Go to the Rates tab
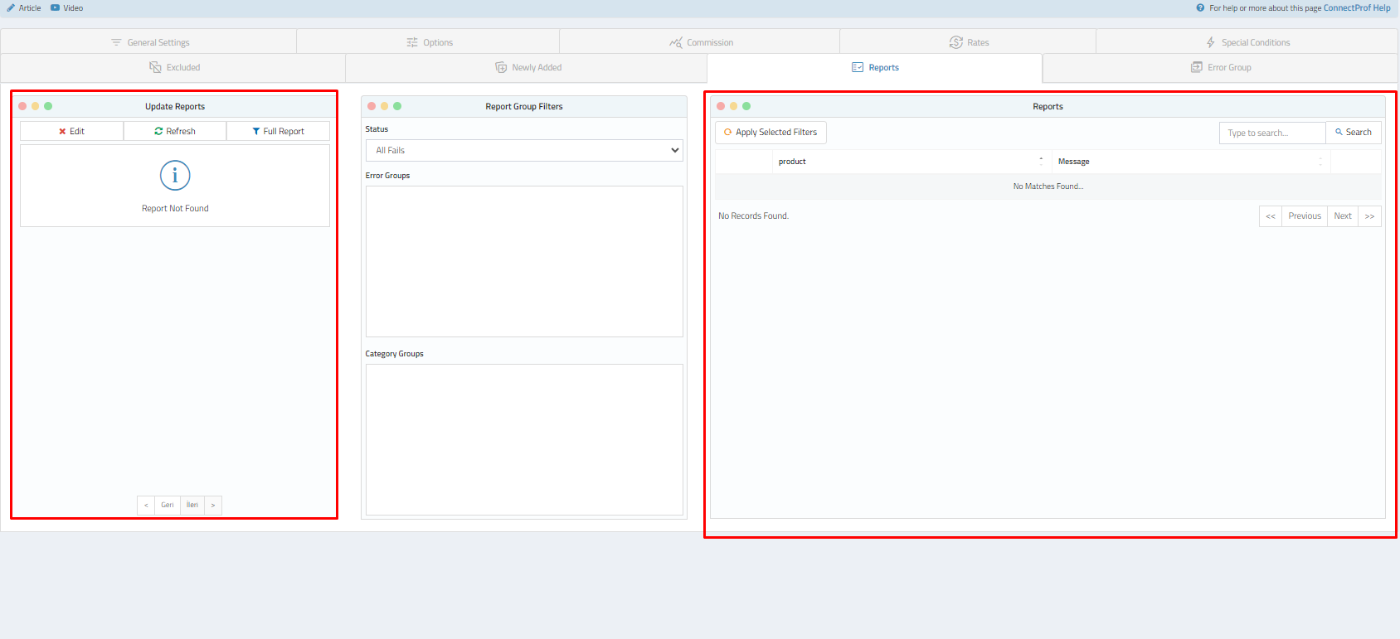The image size is (1400, 639). click(969, 42)
